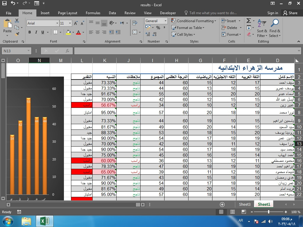Expand Cell Styles gallery
The width and height of the screenshot is (303, 227).
183,34
